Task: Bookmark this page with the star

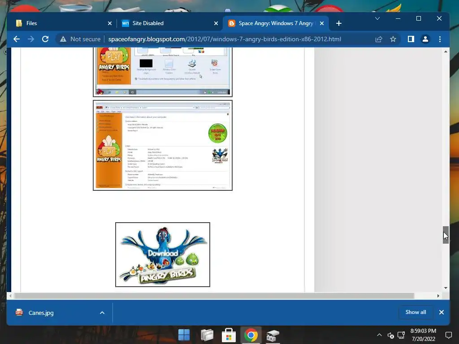Action: pos(393,39)
